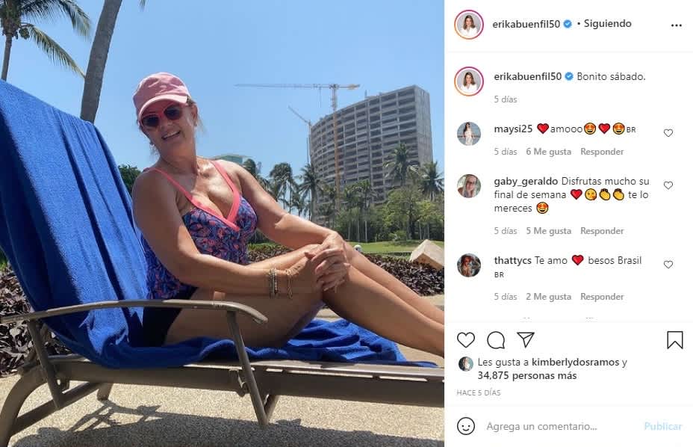Open the comment bubble icon
This screenshot has width=693, height=447.
[496, 340]
